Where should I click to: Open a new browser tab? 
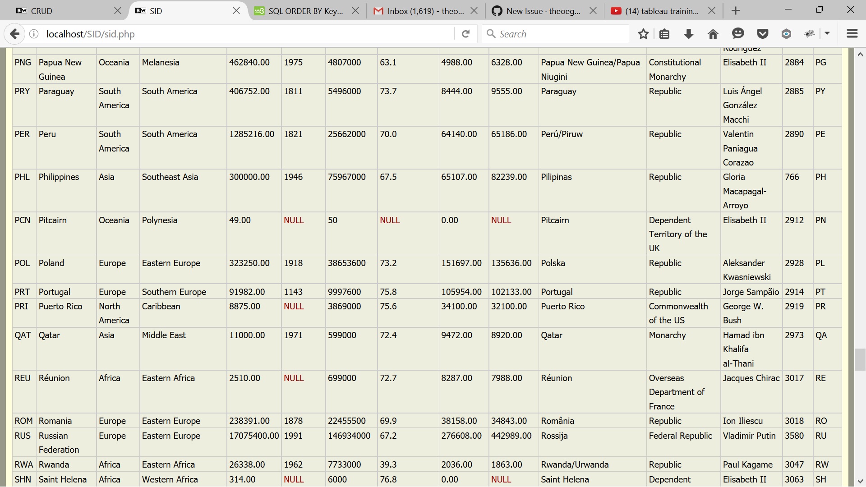735,10
